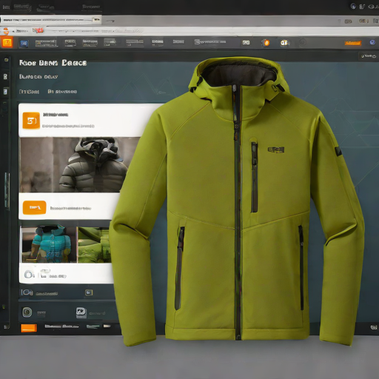Click the red icon next to the browser address bar

tap(38, 30)
